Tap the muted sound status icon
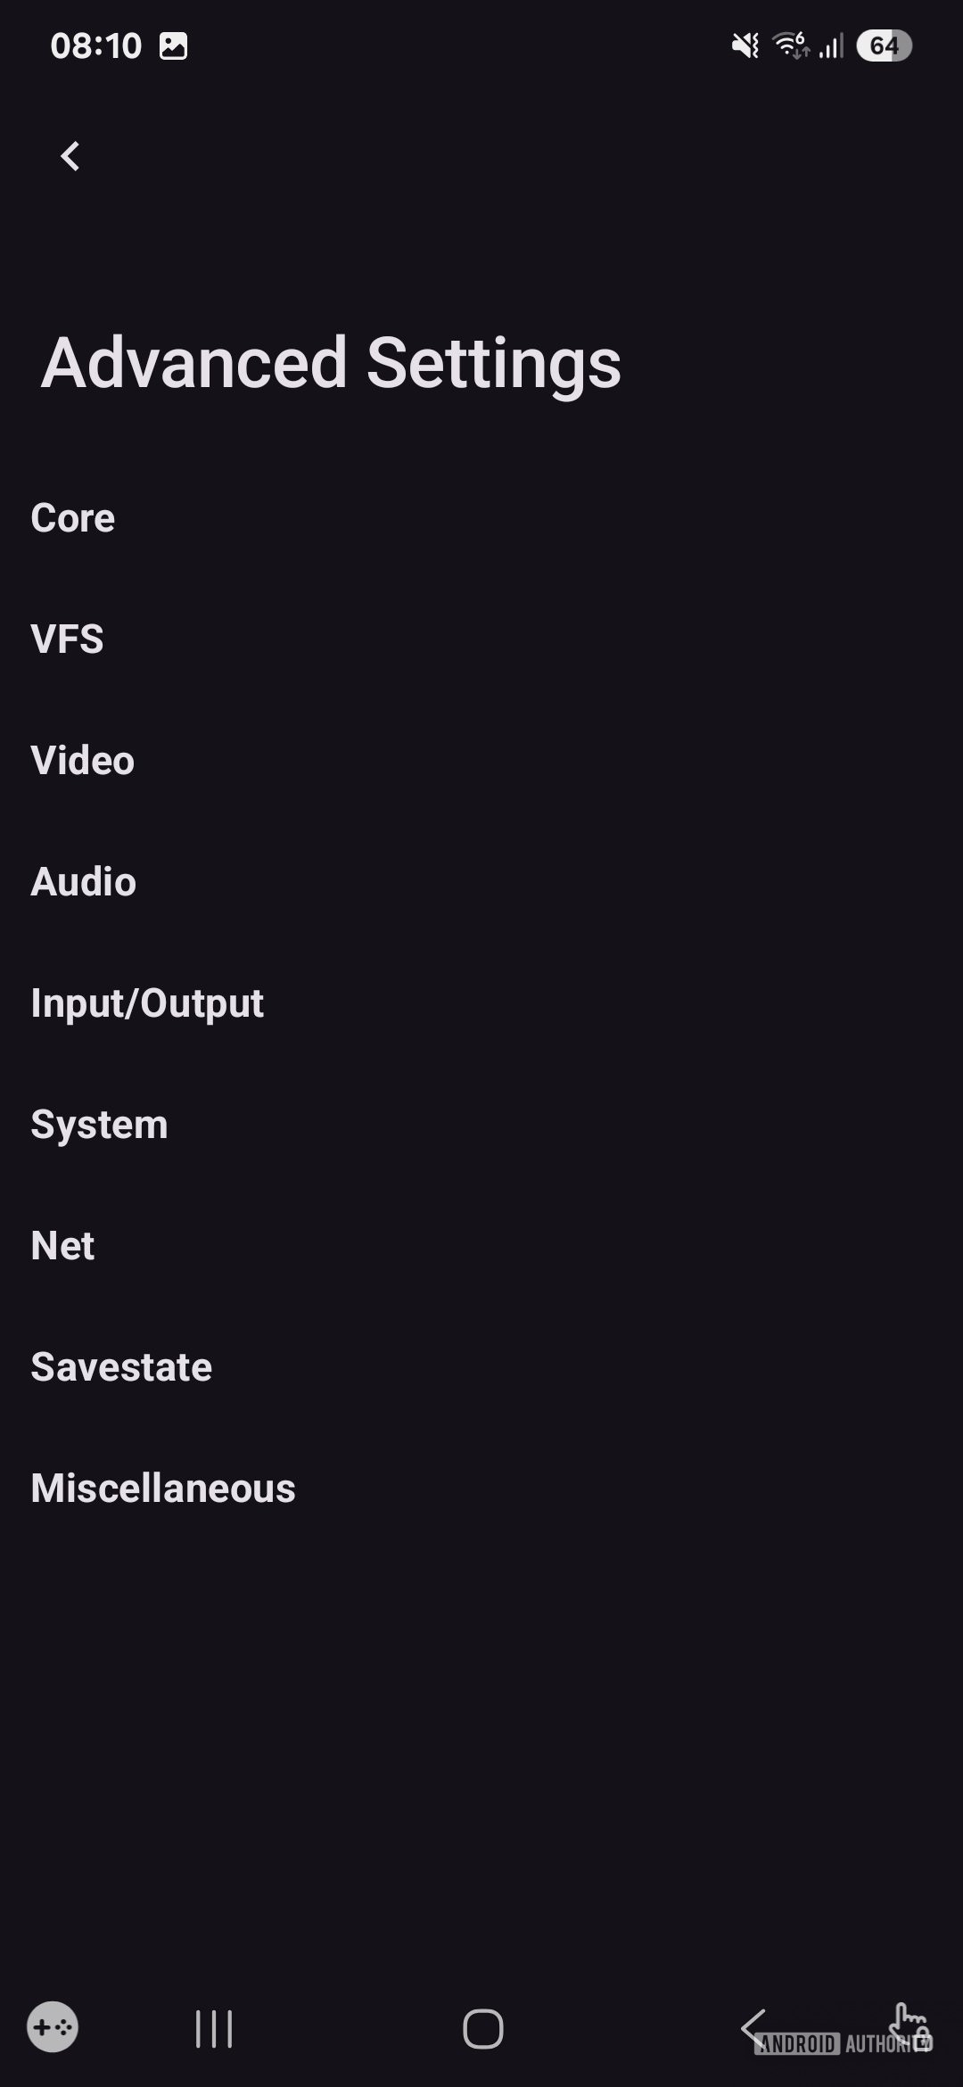 click(x=745, y=45)
